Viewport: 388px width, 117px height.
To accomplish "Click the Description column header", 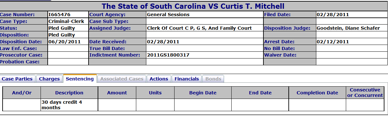I will point(69,93).
